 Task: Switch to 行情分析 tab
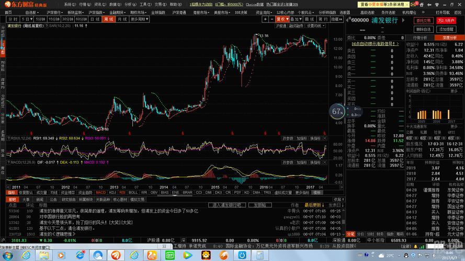420,38
